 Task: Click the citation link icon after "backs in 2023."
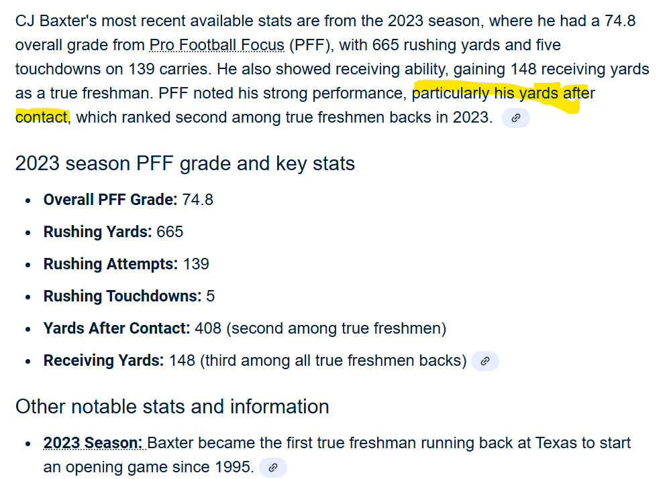[x=515, y=119]
